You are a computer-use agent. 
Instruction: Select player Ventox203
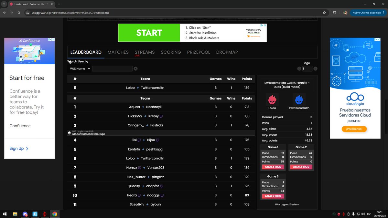click(156, 168)
